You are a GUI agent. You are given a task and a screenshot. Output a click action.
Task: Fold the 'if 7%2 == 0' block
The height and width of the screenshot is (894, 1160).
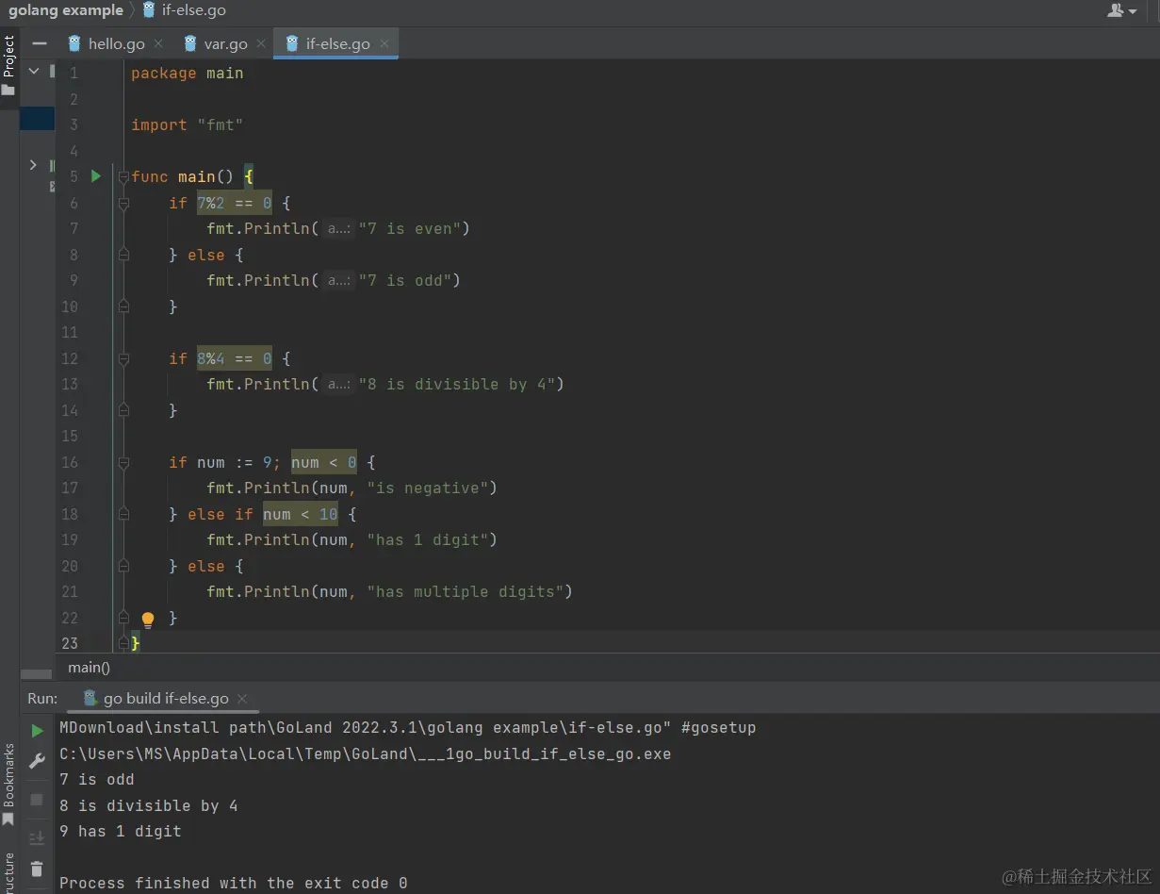[123, 203]
